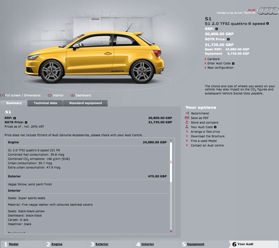This screenshot has width=279, height=248.
Task: Click the info icon next to ROTR Price in header
Action: click(228, 39)
